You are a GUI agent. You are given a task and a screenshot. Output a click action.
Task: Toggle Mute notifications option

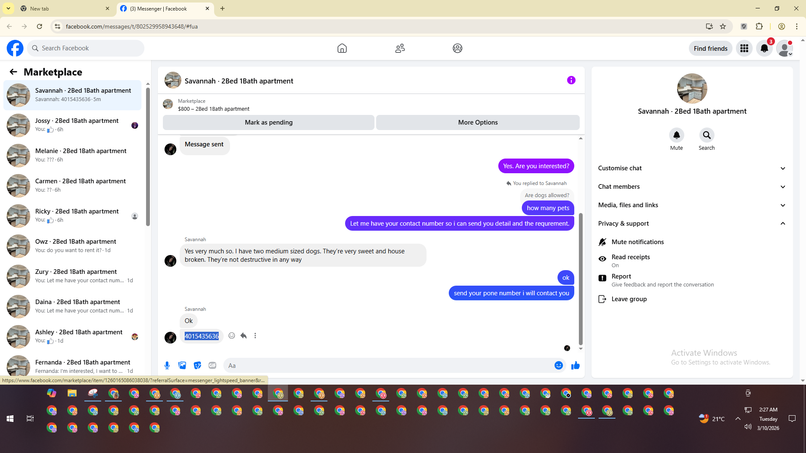pos(637,242)
